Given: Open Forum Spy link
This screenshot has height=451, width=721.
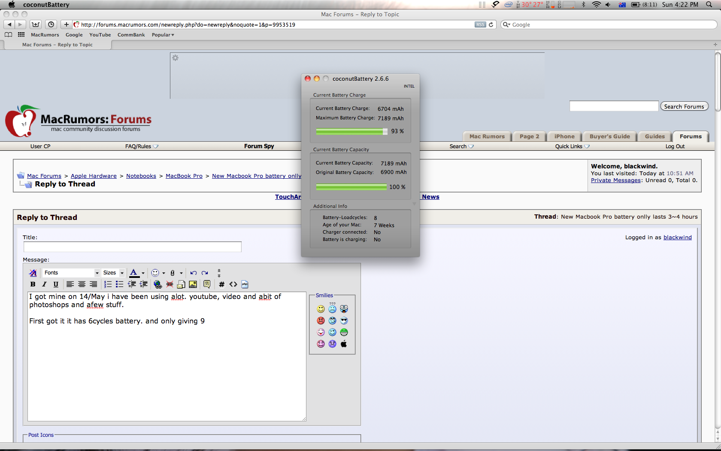Looking at the screenshot, I should [259, 146].
